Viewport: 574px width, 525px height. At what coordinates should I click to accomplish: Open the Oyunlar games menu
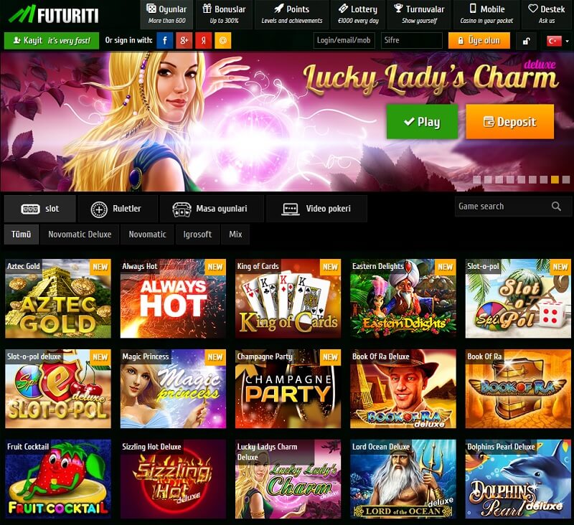tap(166, 14)
